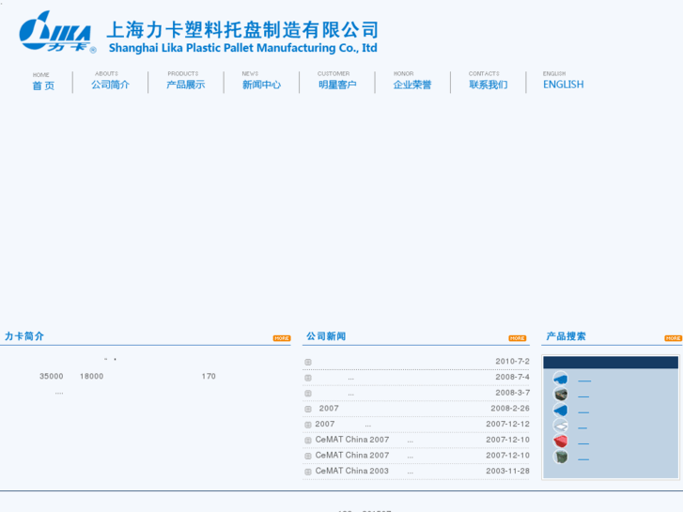Click the MORE badge beside 公司新闻
Viewport: 683px width, 512px height.
517,338
